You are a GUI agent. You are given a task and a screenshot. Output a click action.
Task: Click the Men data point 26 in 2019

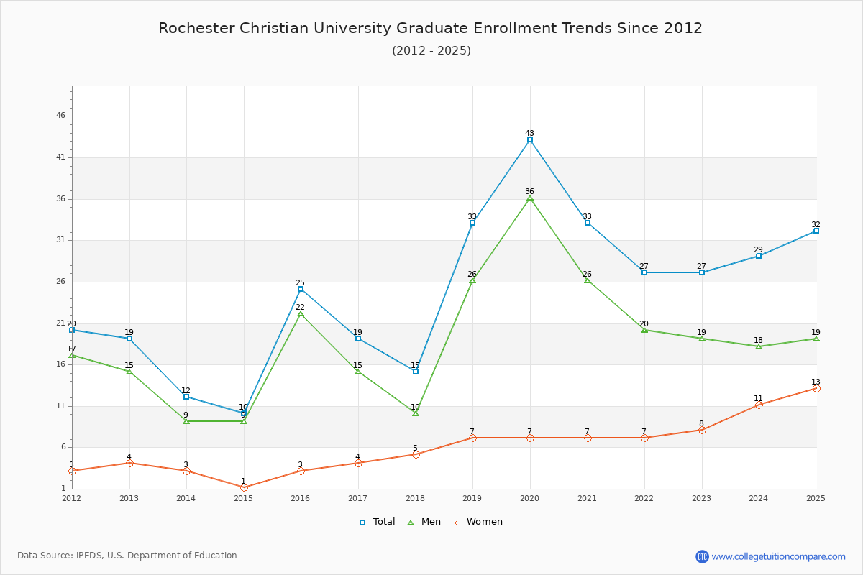[x=472, y=280]
